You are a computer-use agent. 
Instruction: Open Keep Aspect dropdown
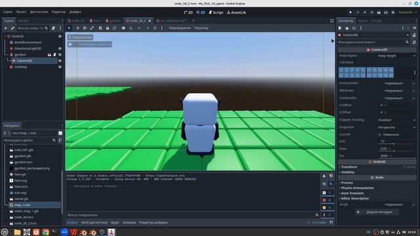click(x=396, y=56)
